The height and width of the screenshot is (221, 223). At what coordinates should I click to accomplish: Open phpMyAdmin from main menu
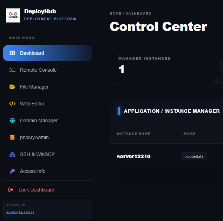click(x=48, y=137)
